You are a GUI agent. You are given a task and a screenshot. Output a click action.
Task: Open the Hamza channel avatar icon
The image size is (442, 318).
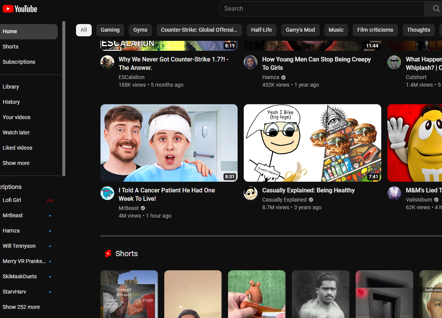251,62
